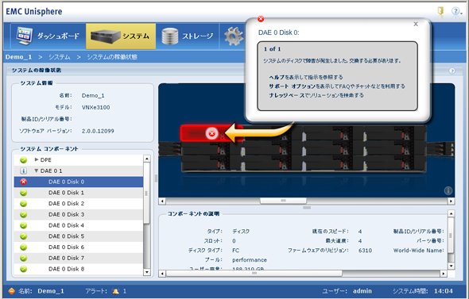The height and width of the screenshot is (299, 469).
Task: Click right arrow of hardware view scrollbar
Action: click(451, 201)
